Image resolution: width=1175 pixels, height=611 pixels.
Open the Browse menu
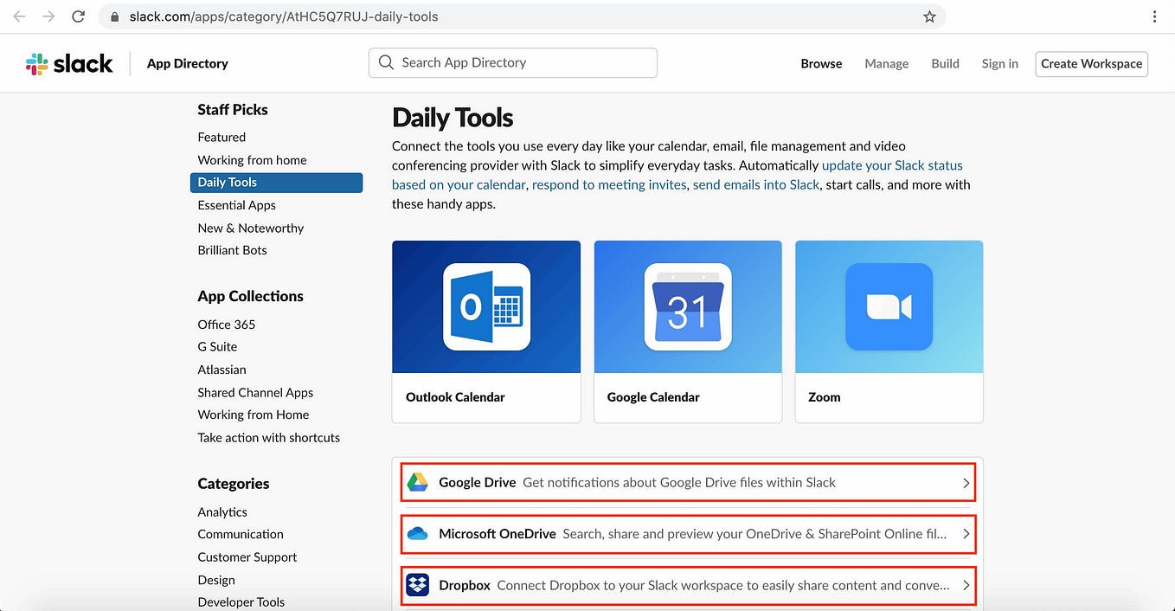point(820,63)
